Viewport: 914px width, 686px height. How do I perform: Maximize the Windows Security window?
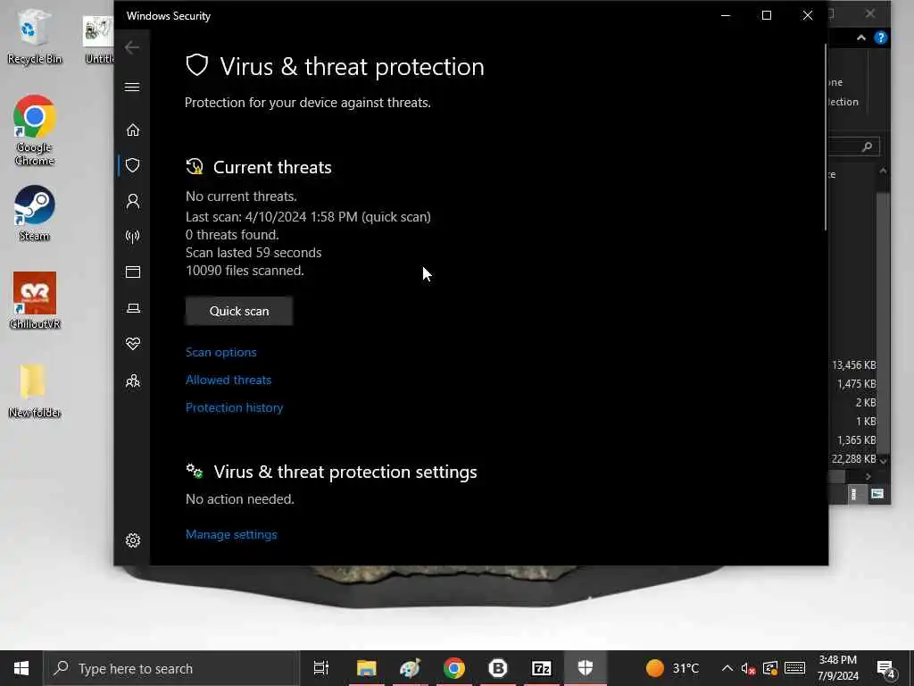click(x=767, y=16)
